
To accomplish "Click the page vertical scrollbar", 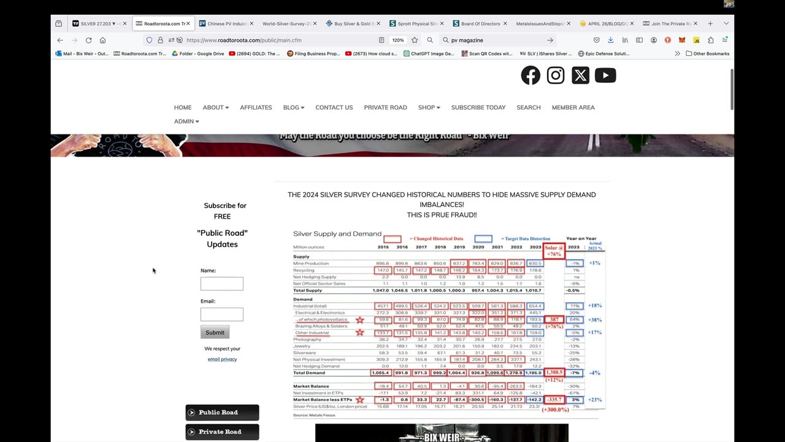I will tap(731, 90).
